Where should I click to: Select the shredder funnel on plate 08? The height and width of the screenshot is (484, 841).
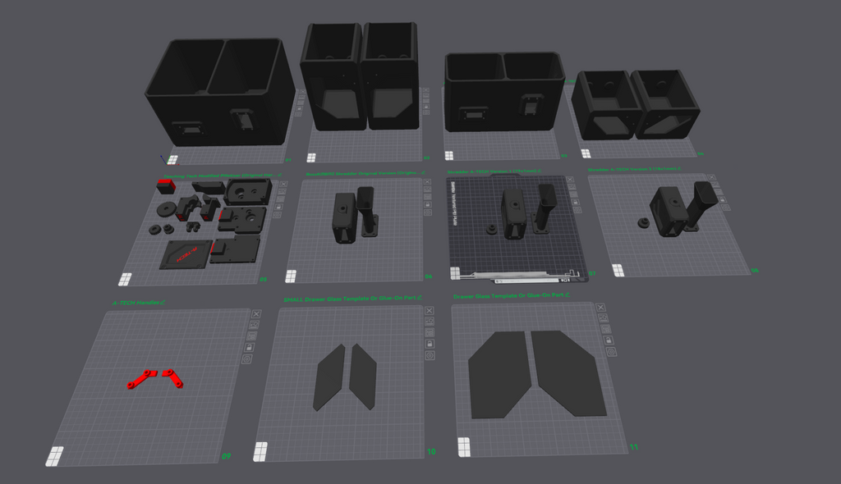pos(703,205)
